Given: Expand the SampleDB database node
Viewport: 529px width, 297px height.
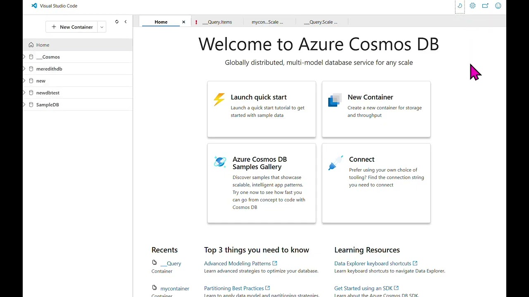Looking at the screenshot, I should pyautogui.click(x=24, y=105).
